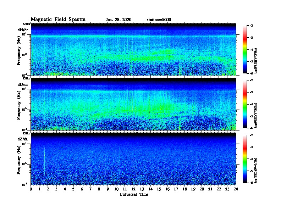
Task: Click hour tick '8' on time axis
Action: pyautogui.click(x=99, y=189)
